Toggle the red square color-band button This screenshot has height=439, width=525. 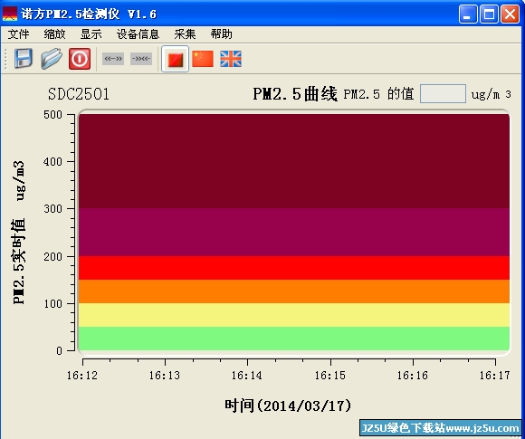pos(175,59)
